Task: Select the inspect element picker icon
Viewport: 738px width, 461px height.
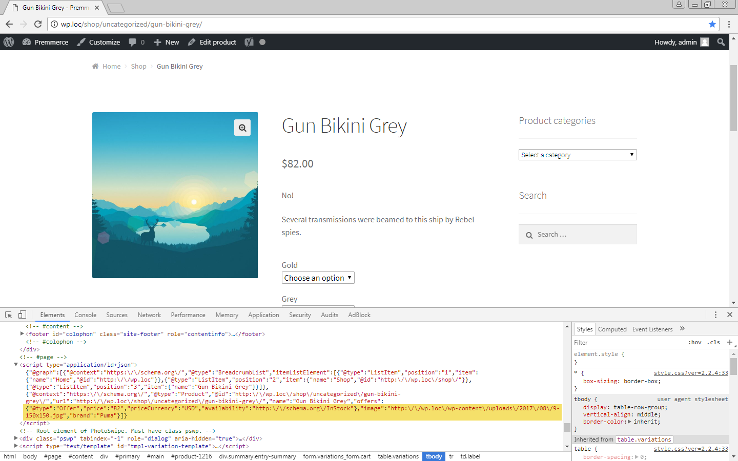Action: (9, 315)
